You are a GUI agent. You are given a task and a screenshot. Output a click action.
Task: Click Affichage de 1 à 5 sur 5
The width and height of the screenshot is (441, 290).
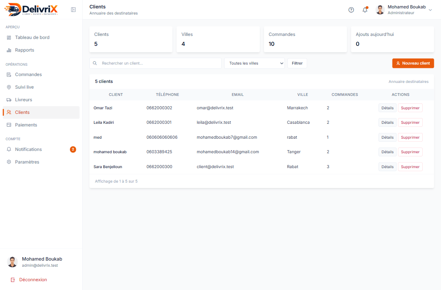[116, 181]
